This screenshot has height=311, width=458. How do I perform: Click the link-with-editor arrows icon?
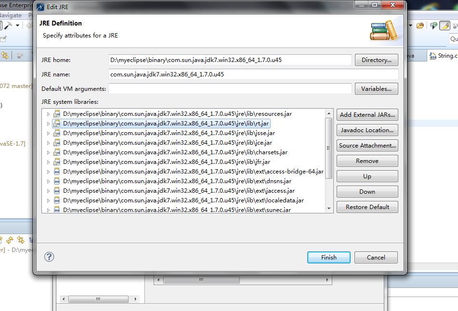point(5,55)
